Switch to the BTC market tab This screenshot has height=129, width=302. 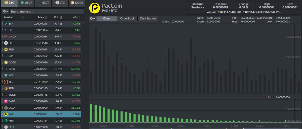[10, 3]
